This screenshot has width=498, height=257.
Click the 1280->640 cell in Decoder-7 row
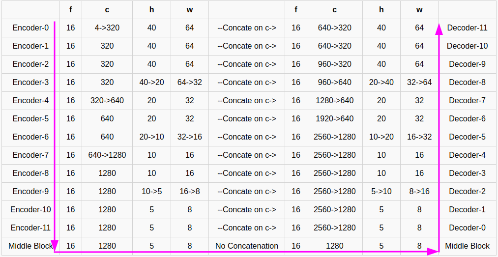334,101
